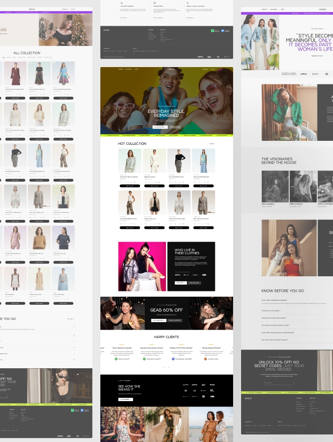Expand the second FAQ row on the All Collection page

[37, 335]
